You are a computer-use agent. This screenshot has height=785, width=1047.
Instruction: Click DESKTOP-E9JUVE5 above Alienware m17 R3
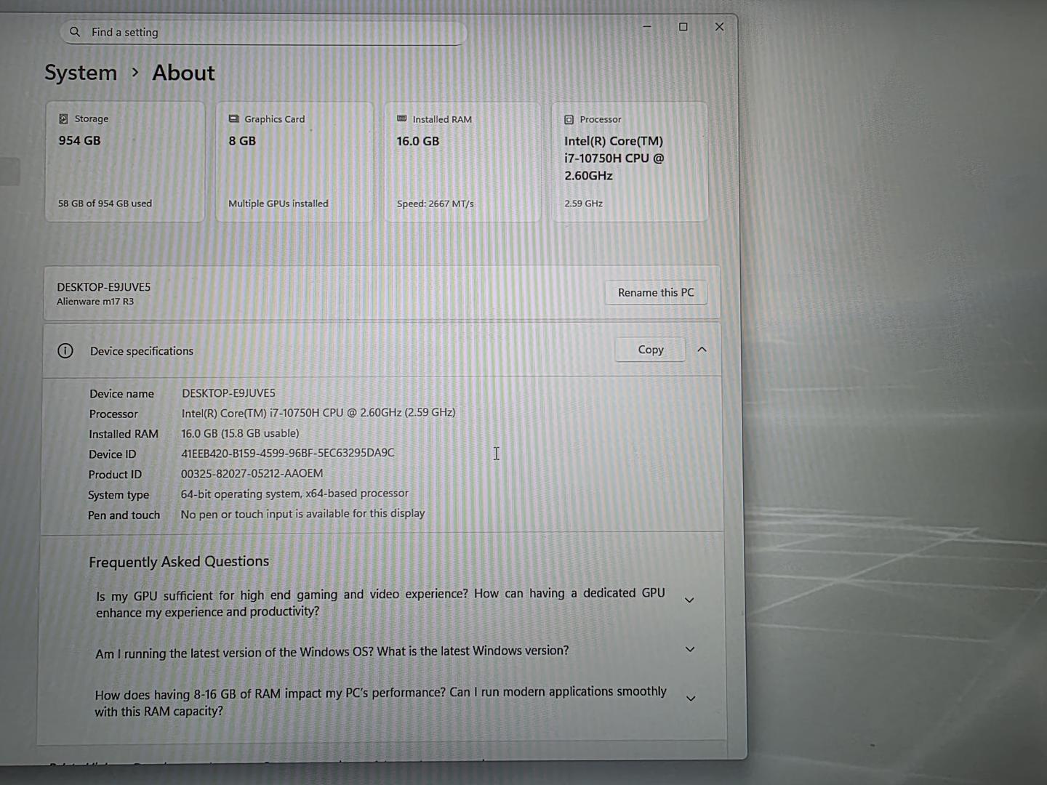(x=104, y=287)
